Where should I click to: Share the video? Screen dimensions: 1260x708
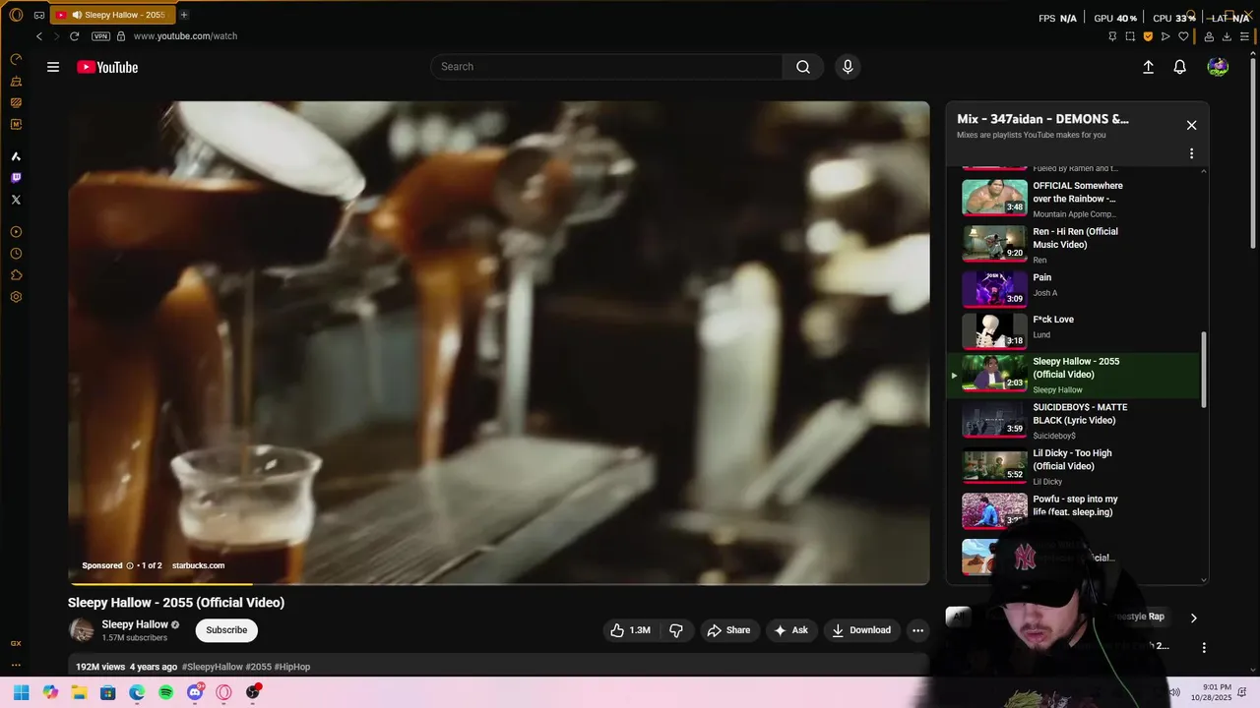click(x=728, y=630)
